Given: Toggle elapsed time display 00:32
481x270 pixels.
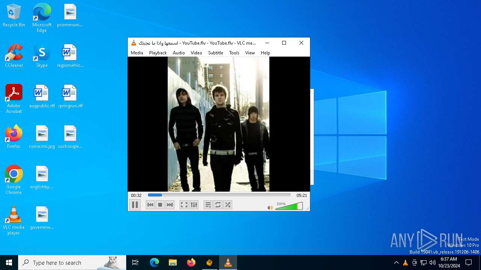Looking at the screenshot, I should point(136,195).
